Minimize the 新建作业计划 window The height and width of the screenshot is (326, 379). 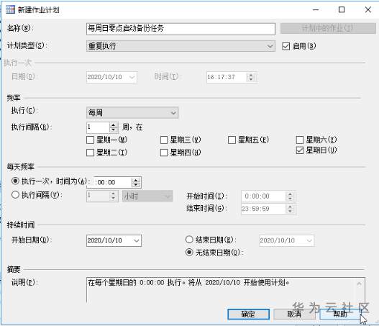click(316, 10)
